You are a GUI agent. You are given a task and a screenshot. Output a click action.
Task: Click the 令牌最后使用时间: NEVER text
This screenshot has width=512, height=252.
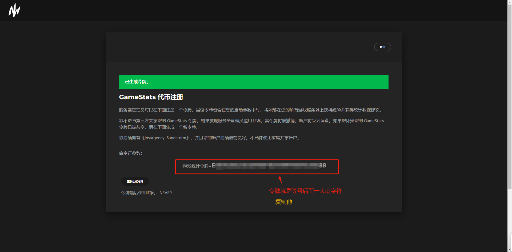(146, 193)
